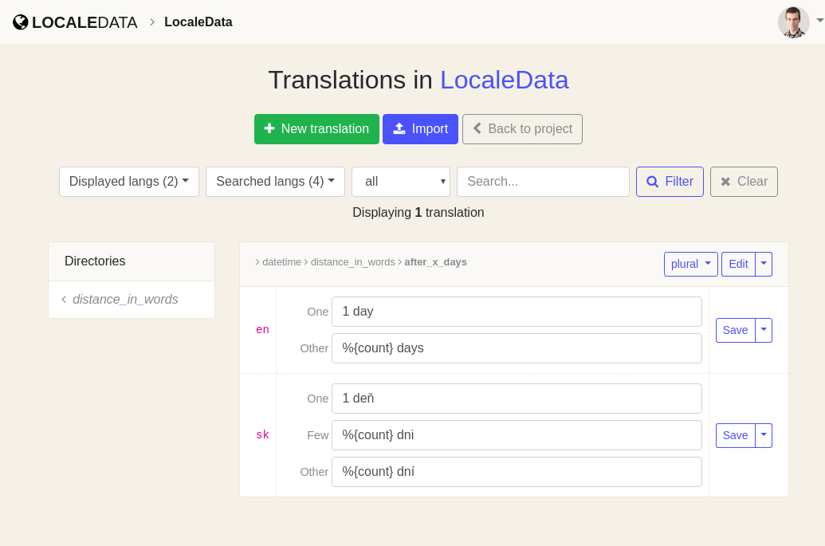
Task: Click the Directories panel header
Action: [x=132, y=261]
